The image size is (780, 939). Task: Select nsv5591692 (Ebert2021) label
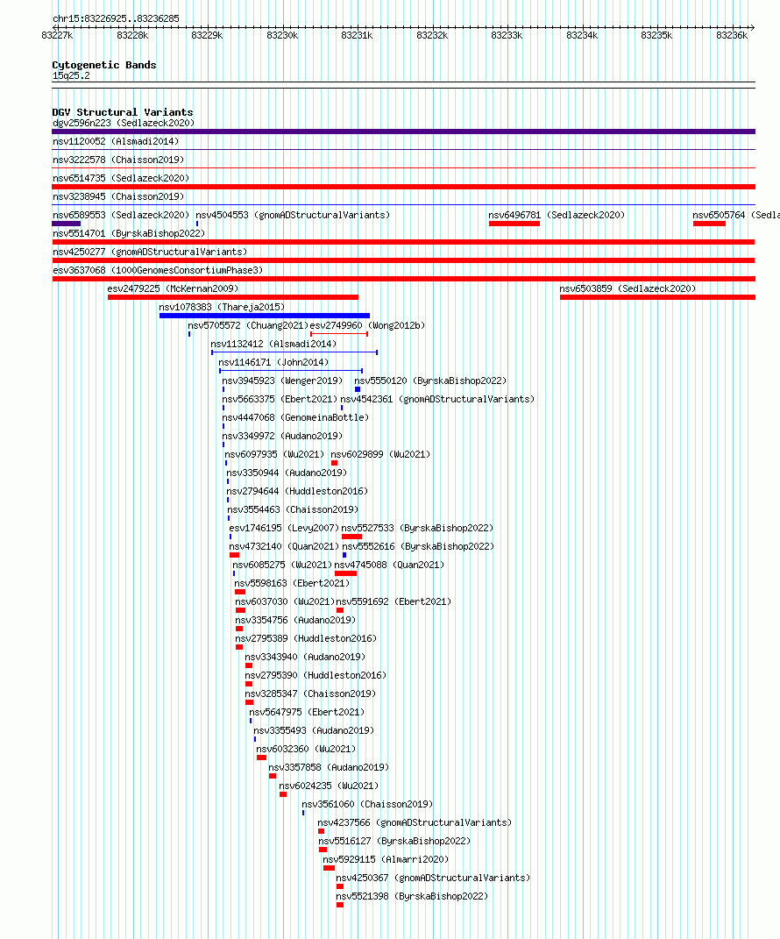click(x=394, y=601)
